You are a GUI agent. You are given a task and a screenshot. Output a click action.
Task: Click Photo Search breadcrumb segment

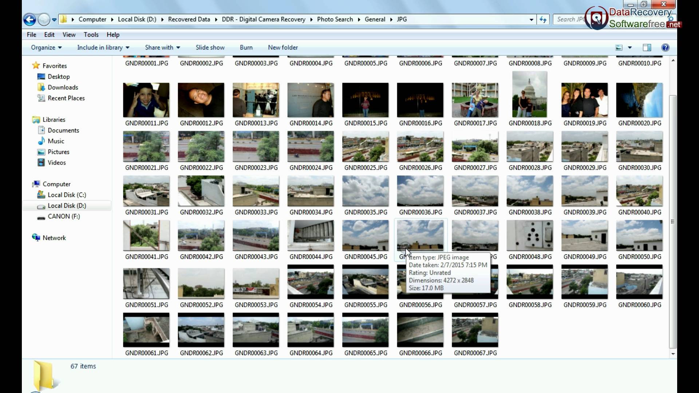(335, 19)
